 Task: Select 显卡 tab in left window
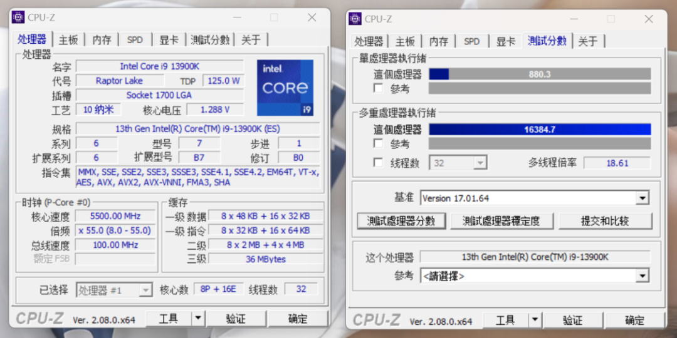pyautogui.click(x=169, y=40)
